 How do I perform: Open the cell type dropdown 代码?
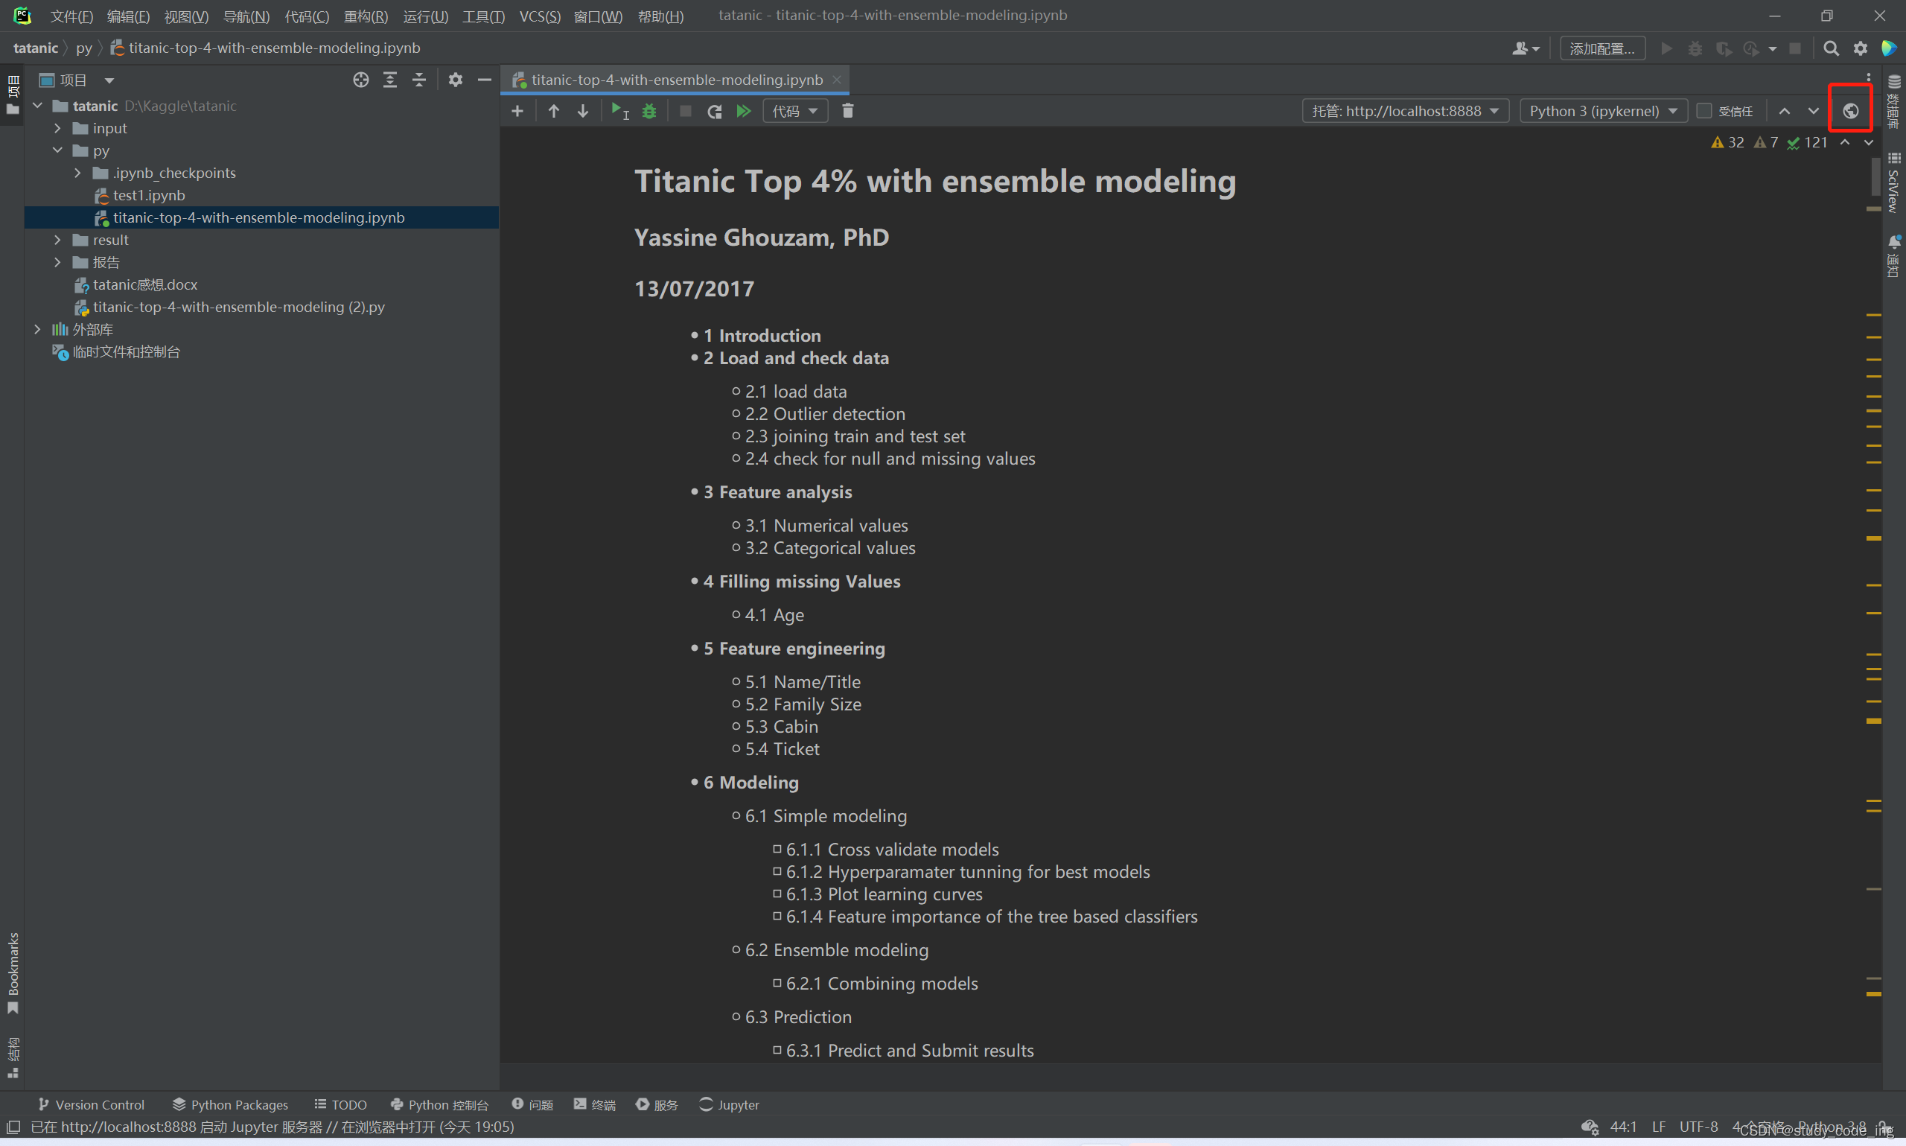pos(795,111)
